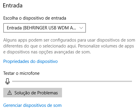Click the Testar o microfone label
Viewport: 137px width, 111px height.
pyautogui.click(x=21, y=73)
